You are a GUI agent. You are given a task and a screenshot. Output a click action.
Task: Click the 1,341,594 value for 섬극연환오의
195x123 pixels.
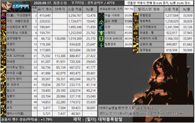pos(172,27)
